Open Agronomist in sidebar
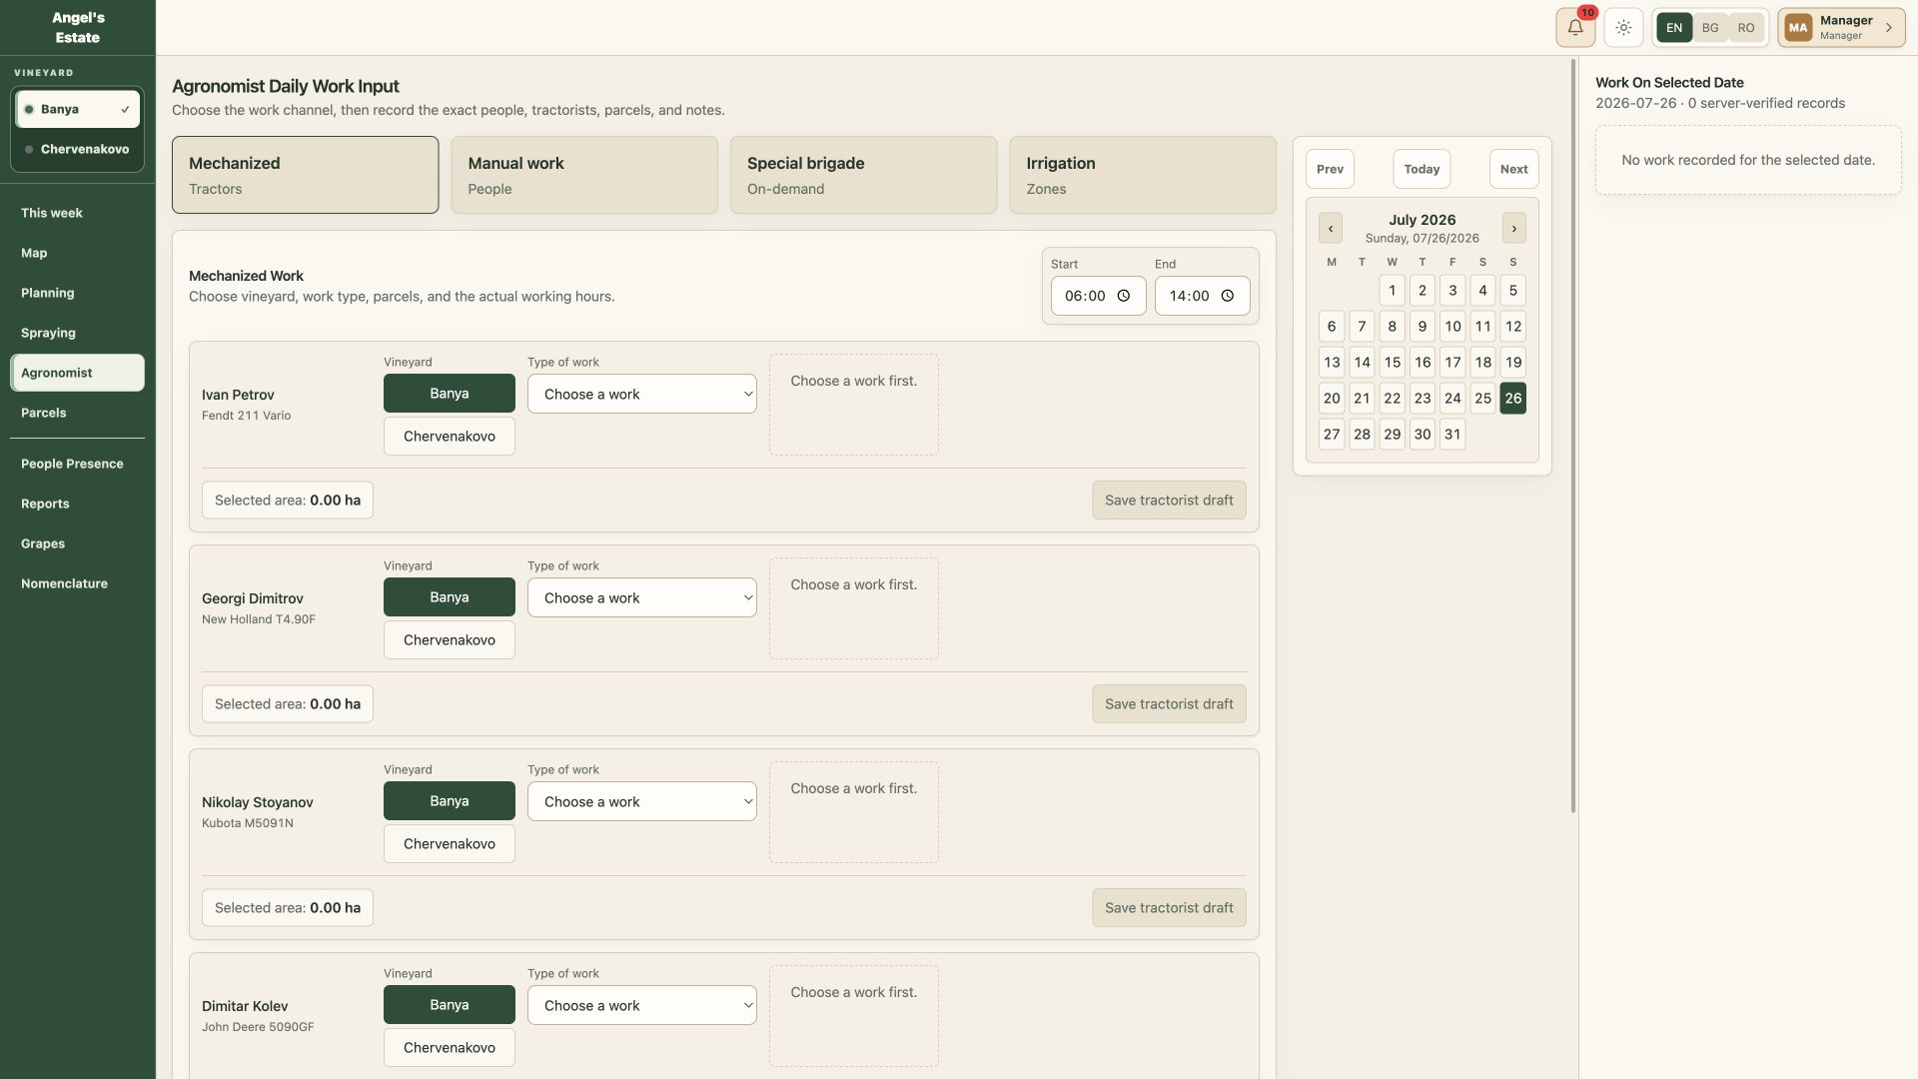Viewport: 1918px width, 1079px height. point(77,373)
